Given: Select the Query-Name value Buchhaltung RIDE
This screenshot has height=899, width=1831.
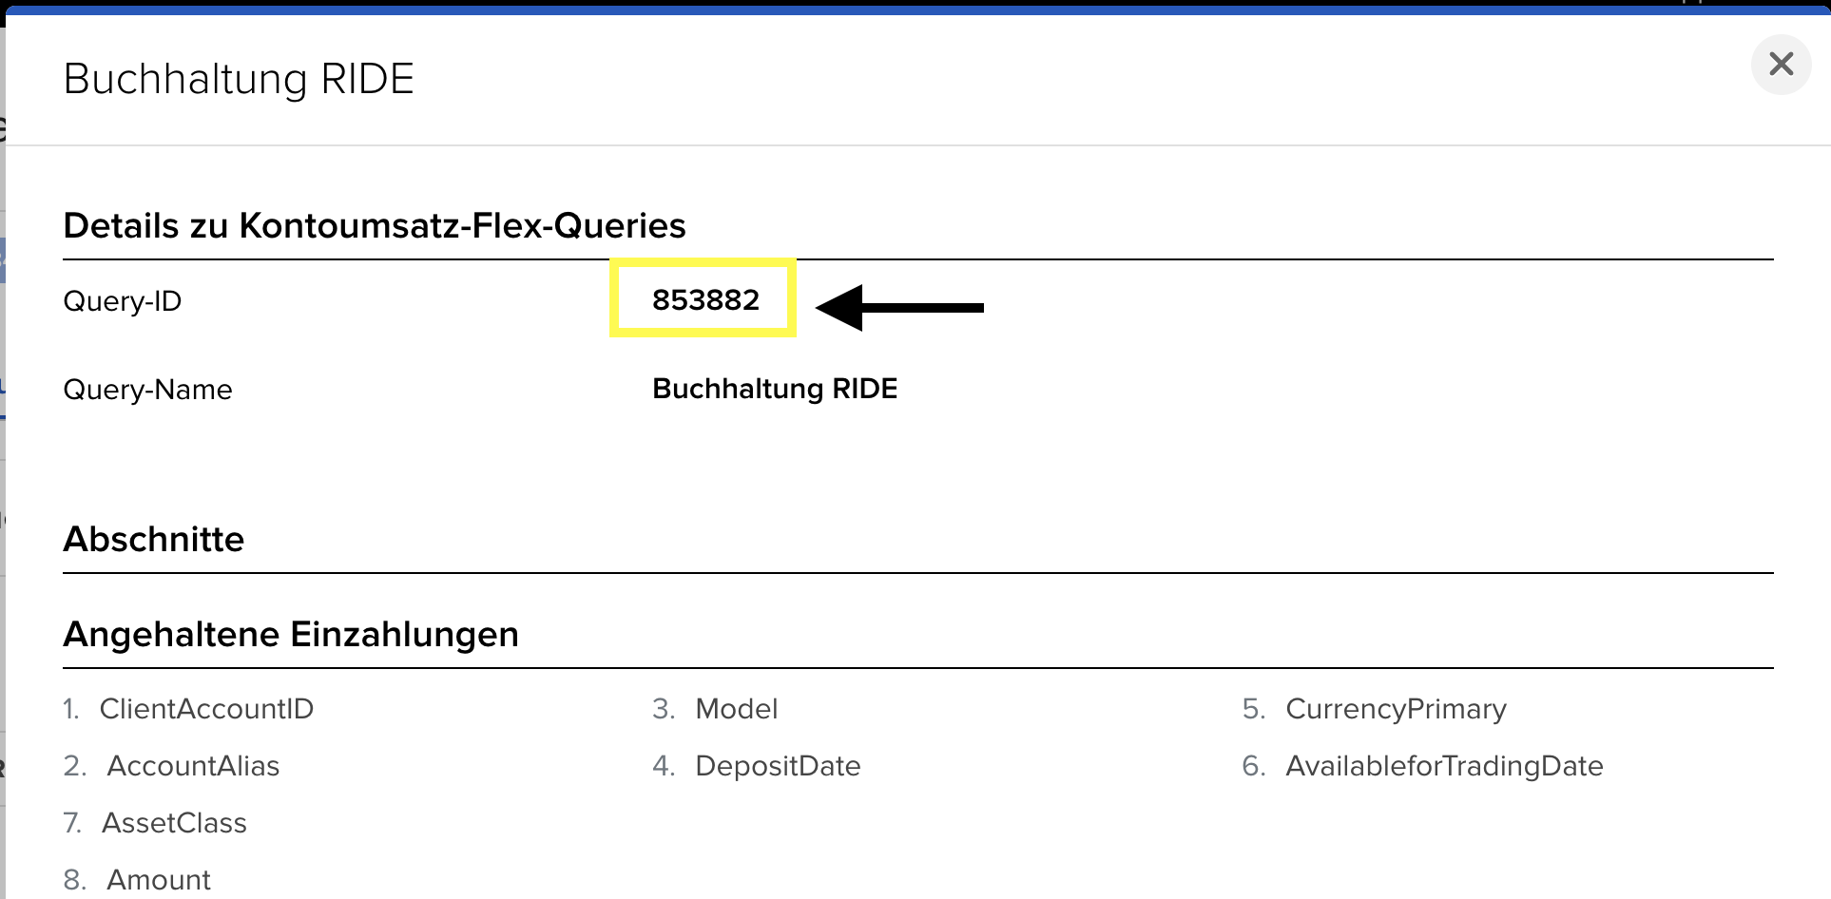Looking at the screenshot, I should point(774,389).
